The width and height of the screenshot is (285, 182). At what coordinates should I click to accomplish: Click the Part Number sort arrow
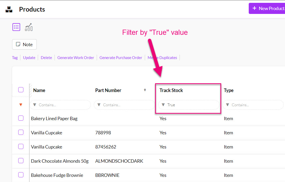145,90
